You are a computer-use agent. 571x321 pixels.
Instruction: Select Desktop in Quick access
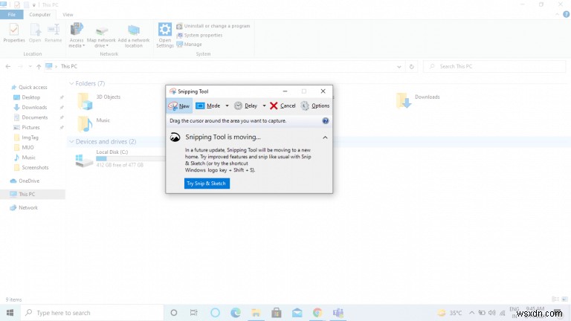pos(27,97)
